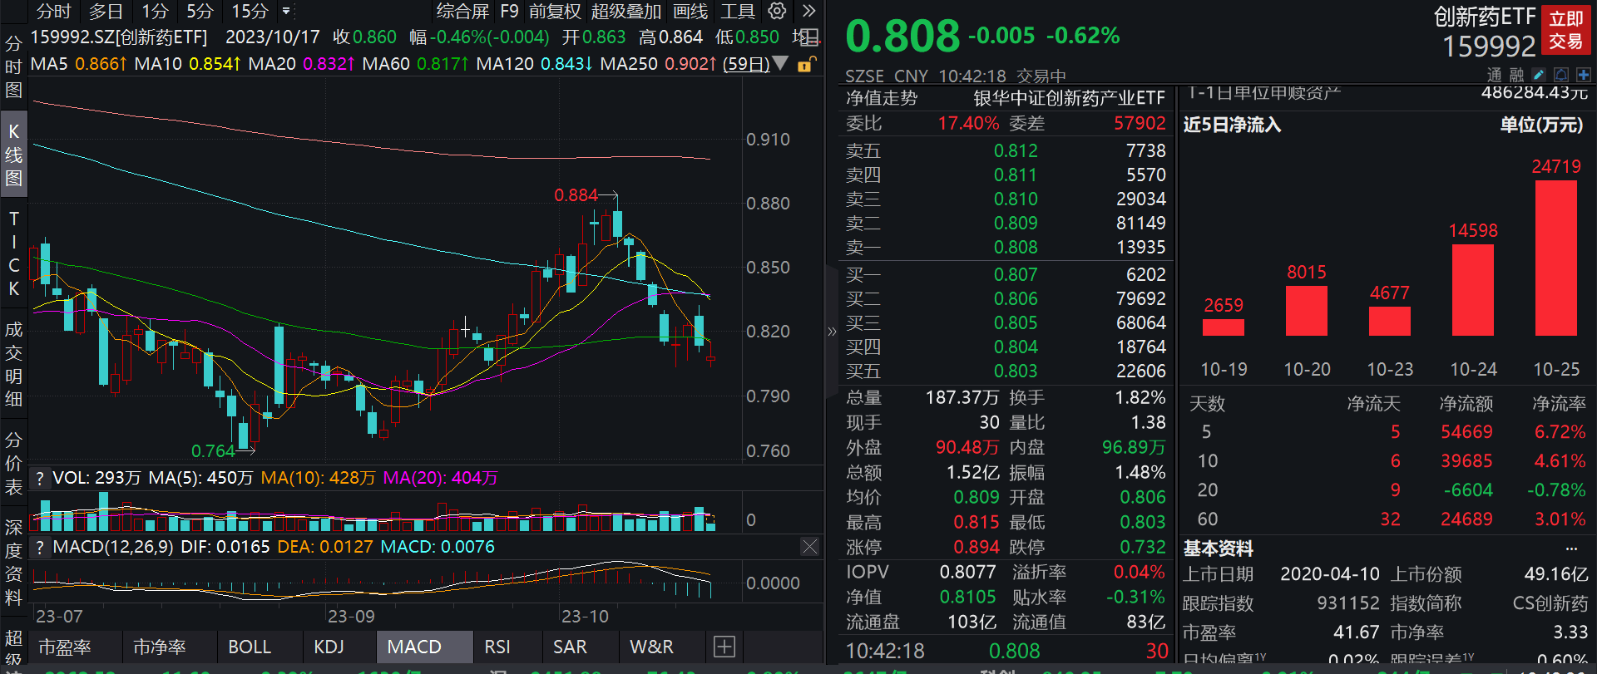This screenshot has width=1597, height=674.
Task: Expand more toolbar options double chevron
Action: (808, 12)
